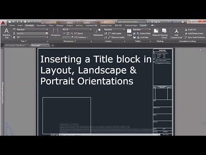Click the Find text input field
Screen dimensions: 206x155
[x=31, y=33]
